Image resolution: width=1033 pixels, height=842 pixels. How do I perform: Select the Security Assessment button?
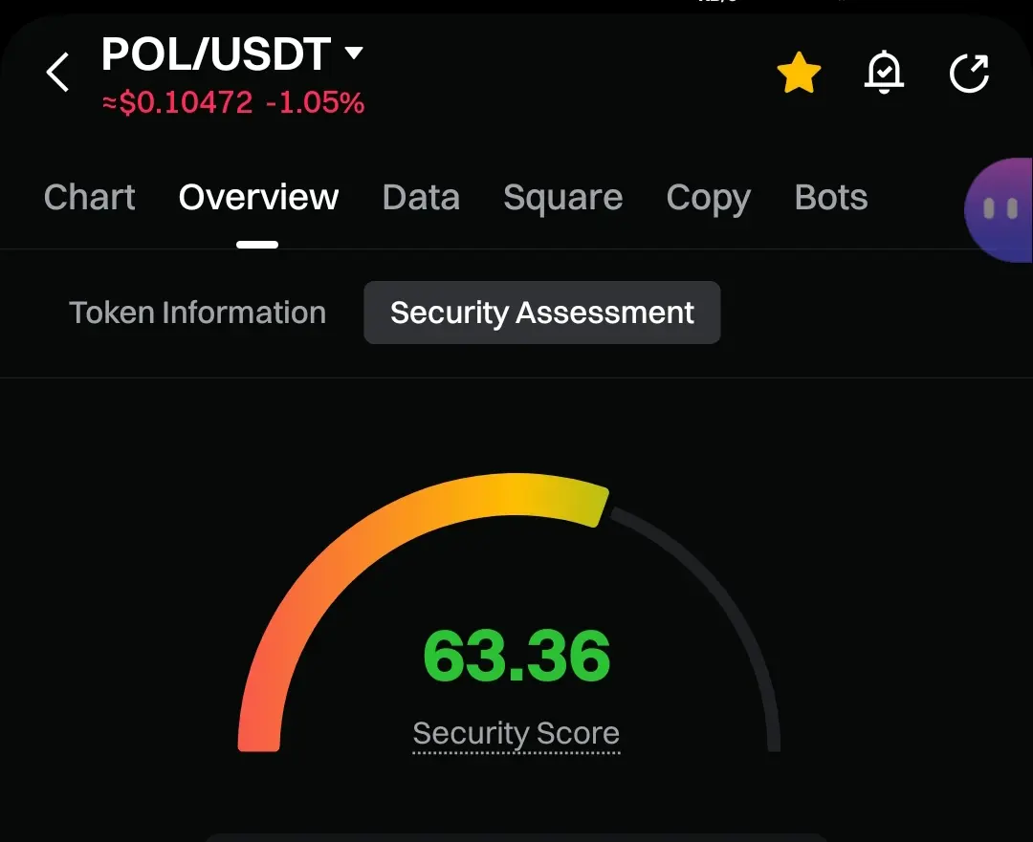542,313
